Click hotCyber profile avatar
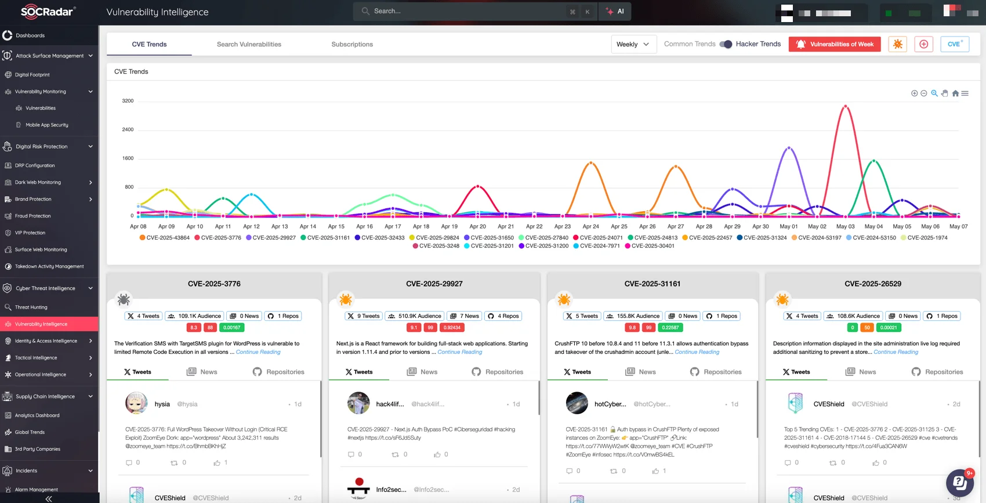 point(577,403)
